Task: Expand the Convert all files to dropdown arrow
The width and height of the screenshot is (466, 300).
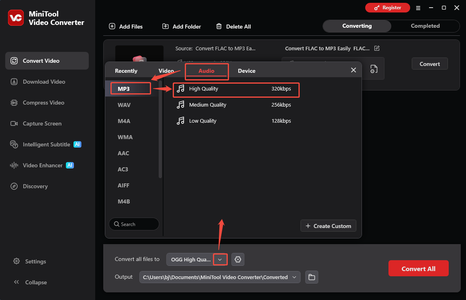Action: [220, 259]
